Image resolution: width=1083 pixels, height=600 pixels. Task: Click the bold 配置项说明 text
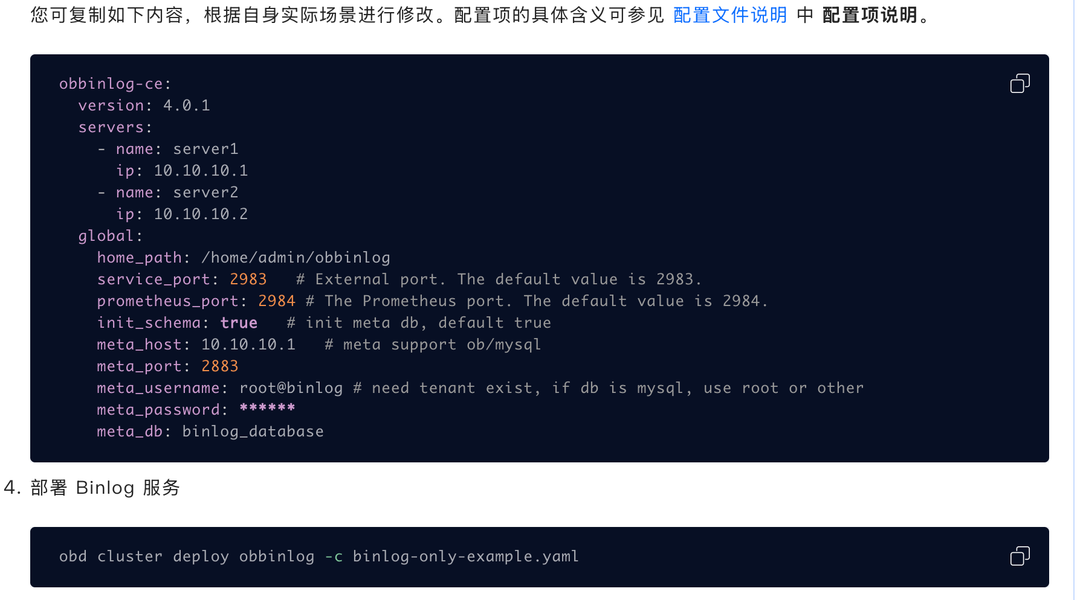click(x=870, y=15)
